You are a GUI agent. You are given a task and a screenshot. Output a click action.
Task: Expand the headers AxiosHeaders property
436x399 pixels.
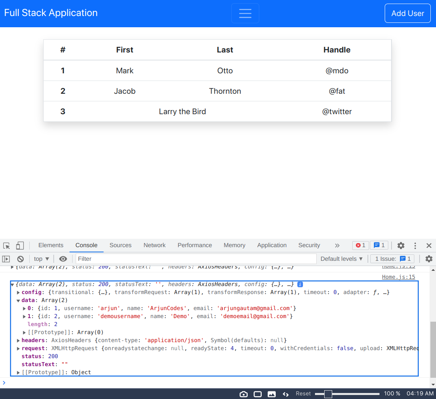pos(18,341)
